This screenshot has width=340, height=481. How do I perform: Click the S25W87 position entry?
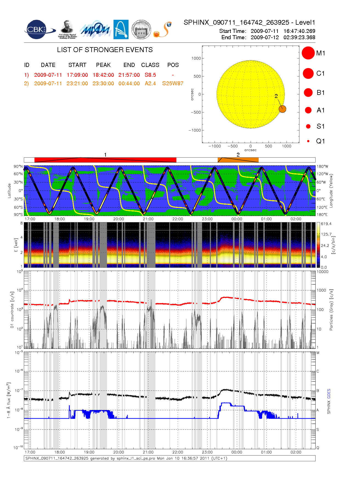click(x=172, y=83)
